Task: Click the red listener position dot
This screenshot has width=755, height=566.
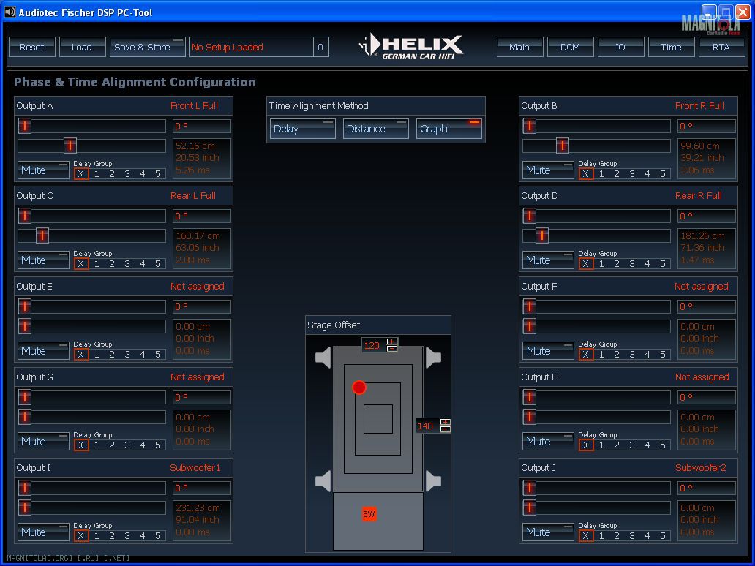Action: [358, 388]
